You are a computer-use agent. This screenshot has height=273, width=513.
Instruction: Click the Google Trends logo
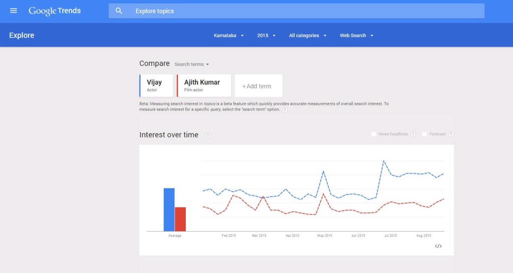(55, 10)
